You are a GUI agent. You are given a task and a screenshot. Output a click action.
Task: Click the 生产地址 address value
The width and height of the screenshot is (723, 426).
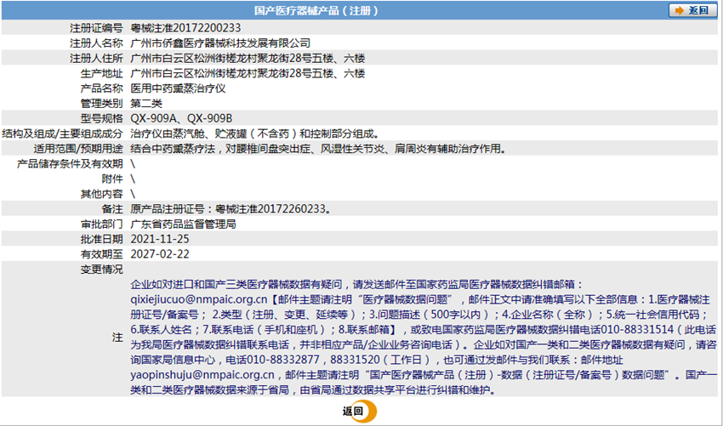[x=248, y=73]
